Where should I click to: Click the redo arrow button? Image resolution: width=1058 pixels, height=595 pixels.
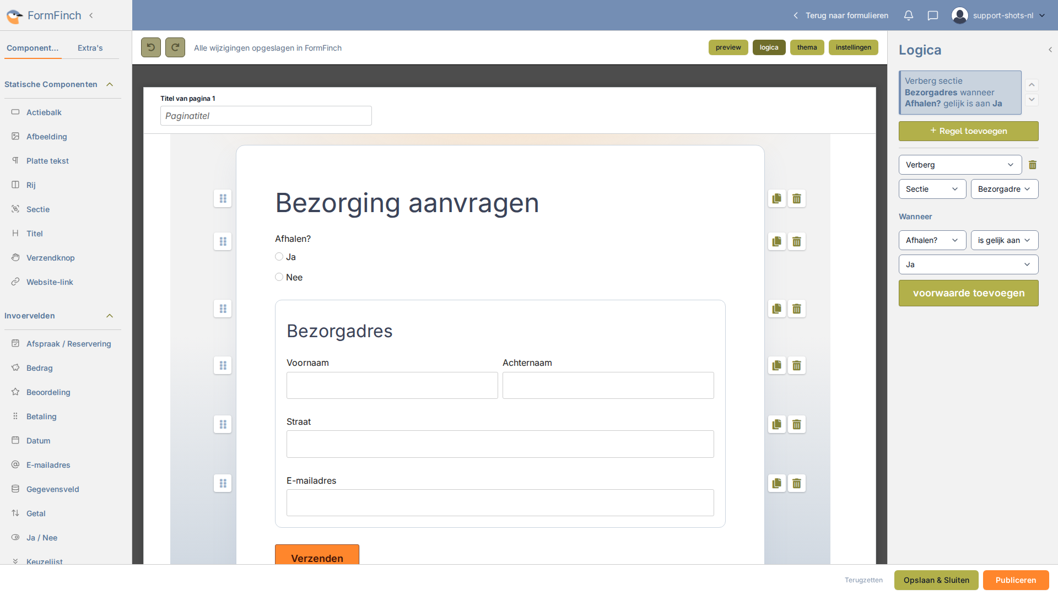(175, 47)
